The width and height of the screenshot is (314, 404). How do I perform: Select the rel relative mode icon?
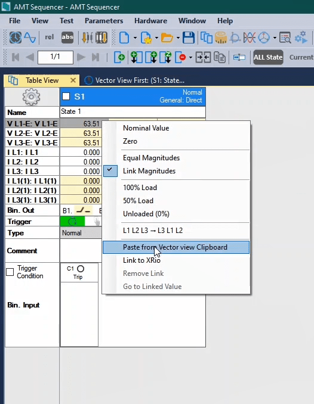pyautogui.click(x=49, y=38)
